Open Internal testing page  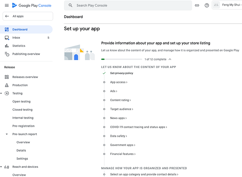(23, 118)
